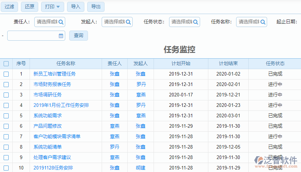Toggle the select-all checkbox in table header

click(x=6, y=64)
